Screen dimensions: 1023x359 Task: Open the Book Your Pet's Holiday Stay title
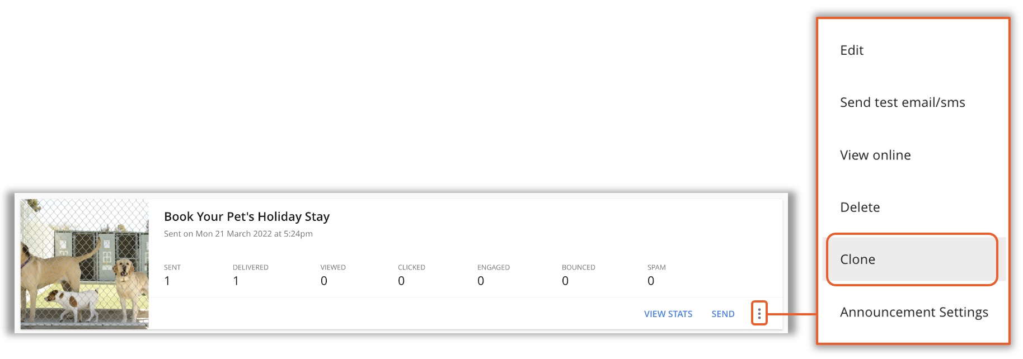247,216
